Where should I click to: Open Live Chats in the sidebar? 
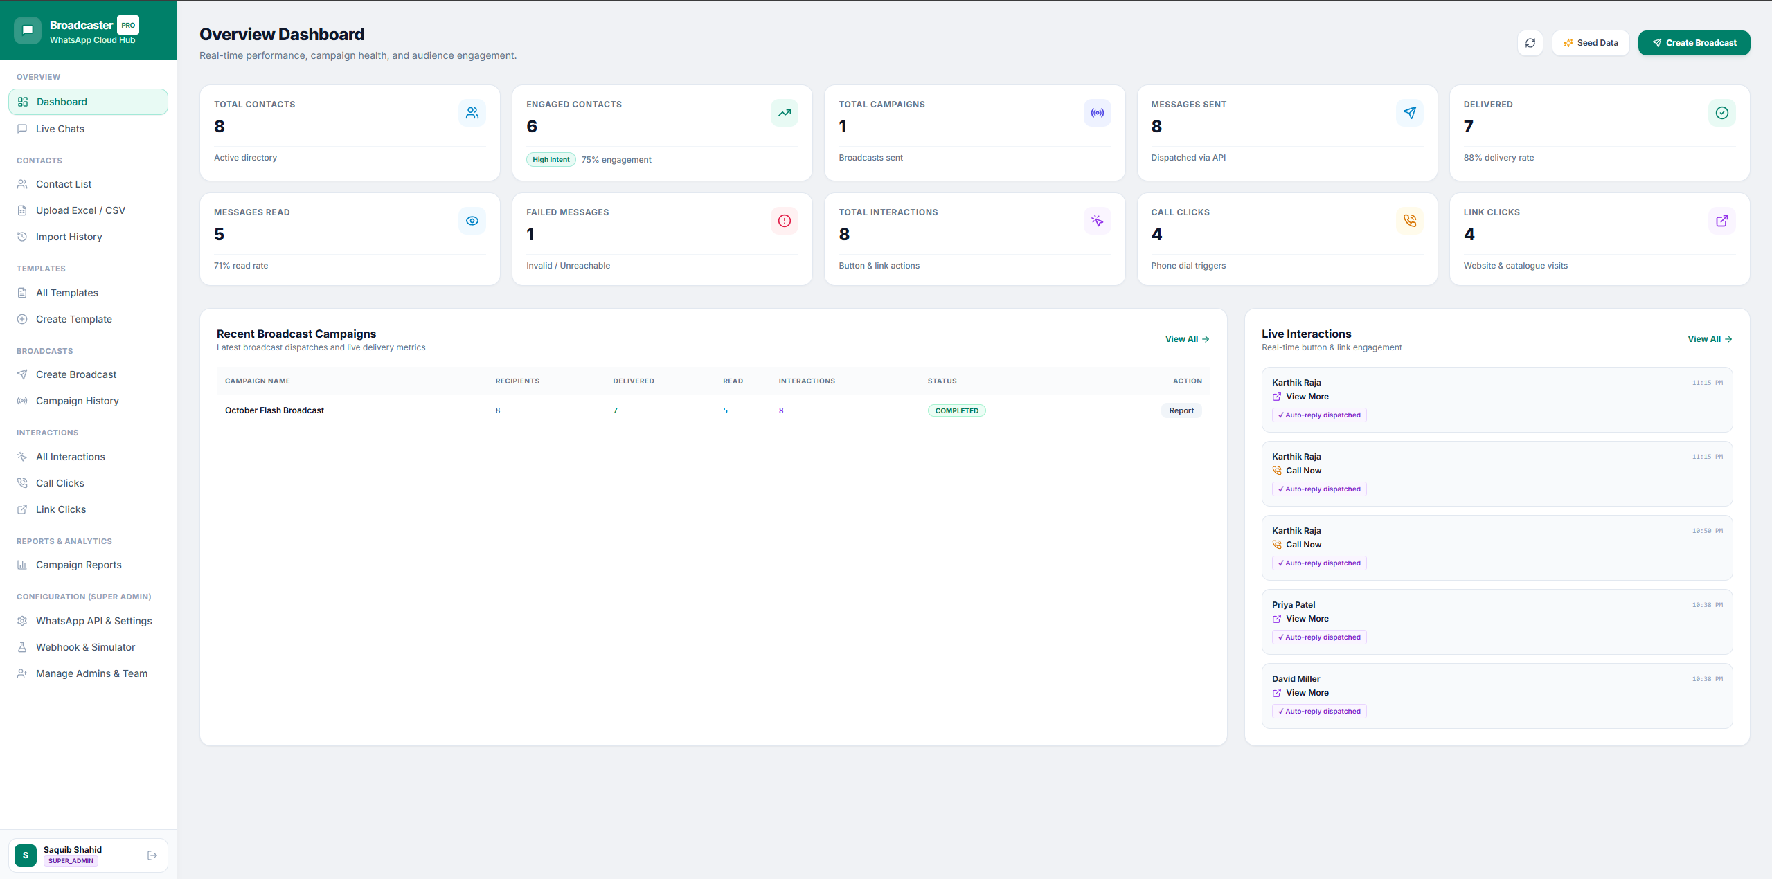click(x=88, y=129)
